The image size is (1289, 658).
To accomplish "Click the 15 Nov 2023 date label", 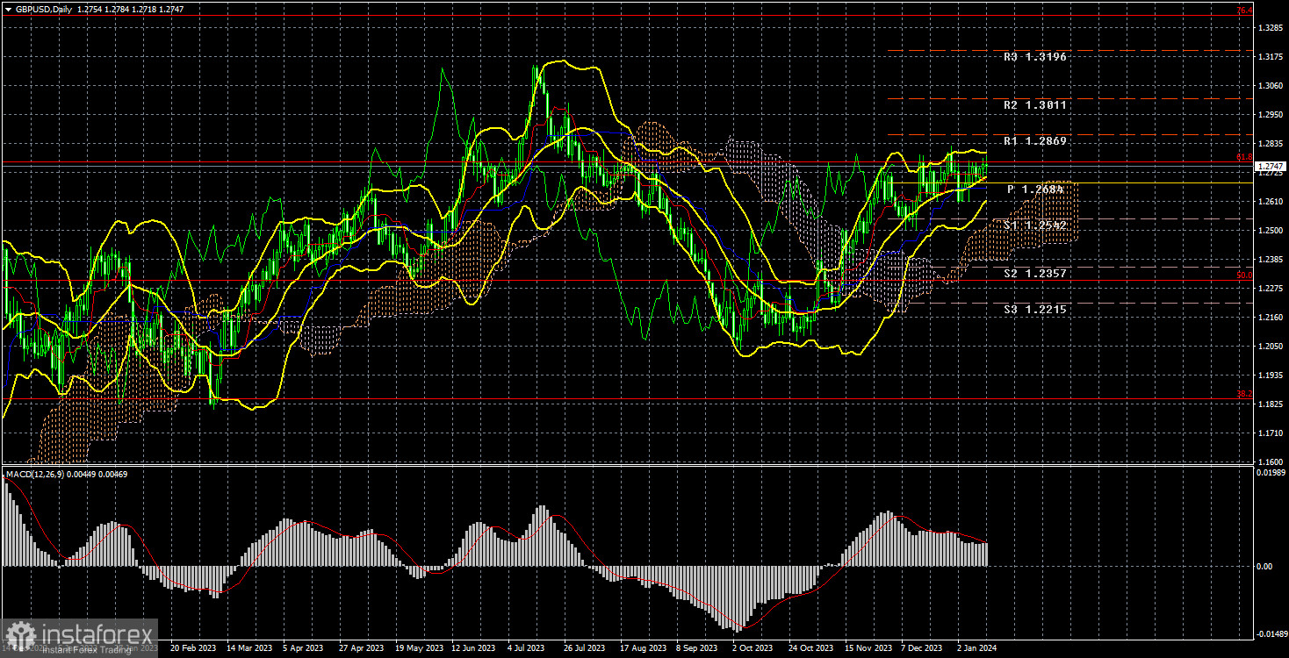I will point(868,648).
